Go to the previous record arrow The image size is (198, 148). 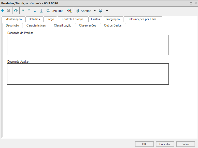point(29,11)
